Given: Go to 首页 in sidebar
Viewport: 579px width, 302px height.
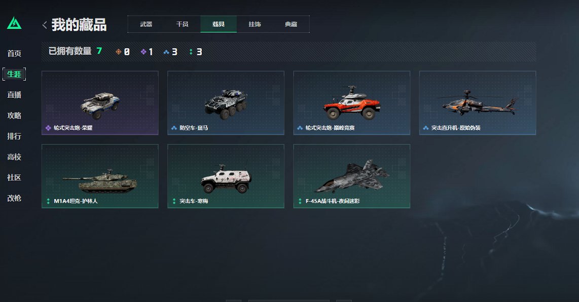Looking at the screenshot, I should (x=14, y=53).
